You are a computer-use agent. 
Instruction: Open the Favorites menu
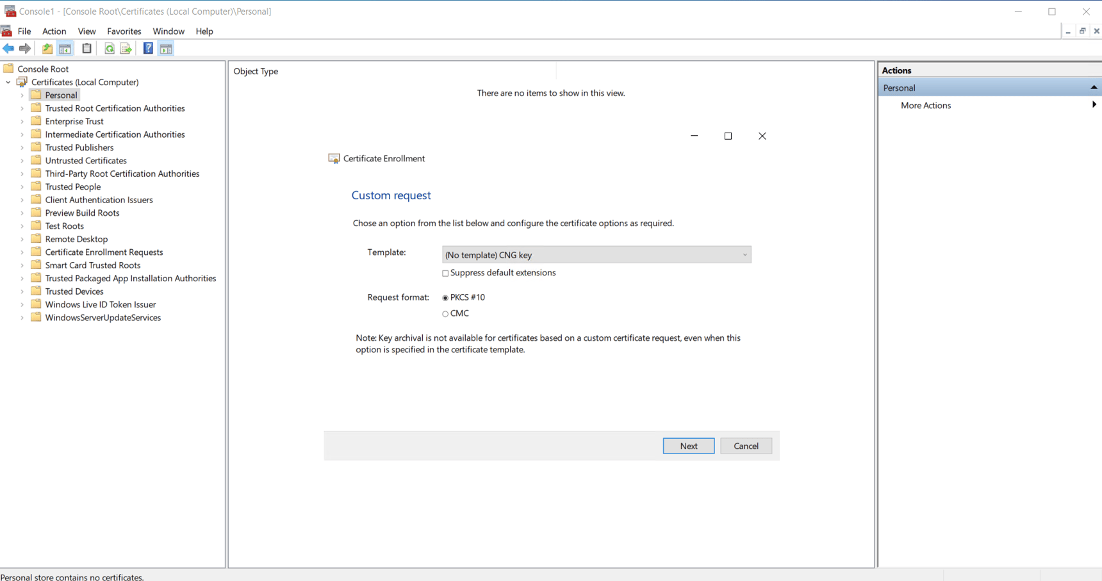(x=124, y=31)
